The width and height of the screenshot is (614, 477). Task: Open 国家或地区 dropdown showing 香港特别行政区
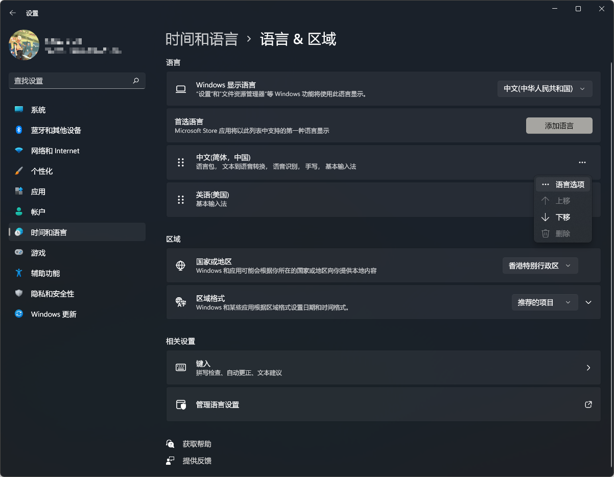pos(540,266)
